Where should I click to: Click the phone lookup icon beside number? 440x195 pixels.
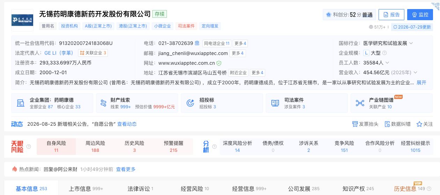[197, 43]
